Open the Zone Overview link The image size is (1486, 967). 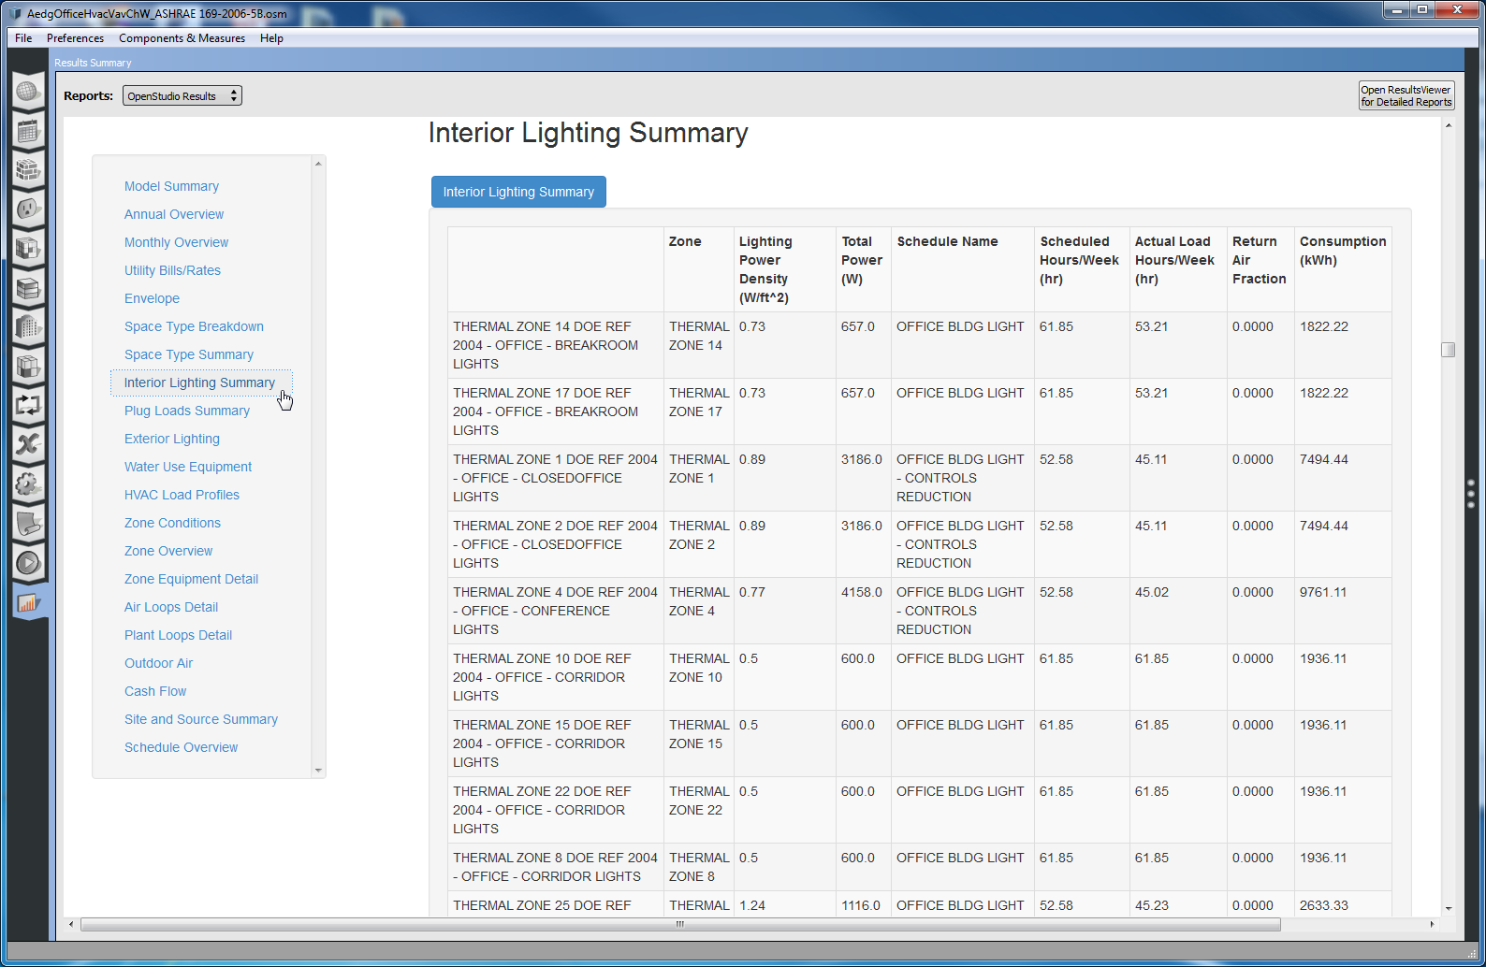click(168, 551)
